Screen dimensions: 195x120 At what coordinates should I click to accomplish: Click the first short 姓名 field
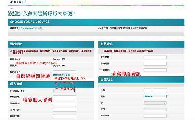click(x=148, y=90)
